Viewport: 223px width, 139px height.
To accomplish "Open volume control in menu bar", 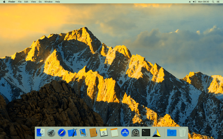I will (x=194, y=2).
